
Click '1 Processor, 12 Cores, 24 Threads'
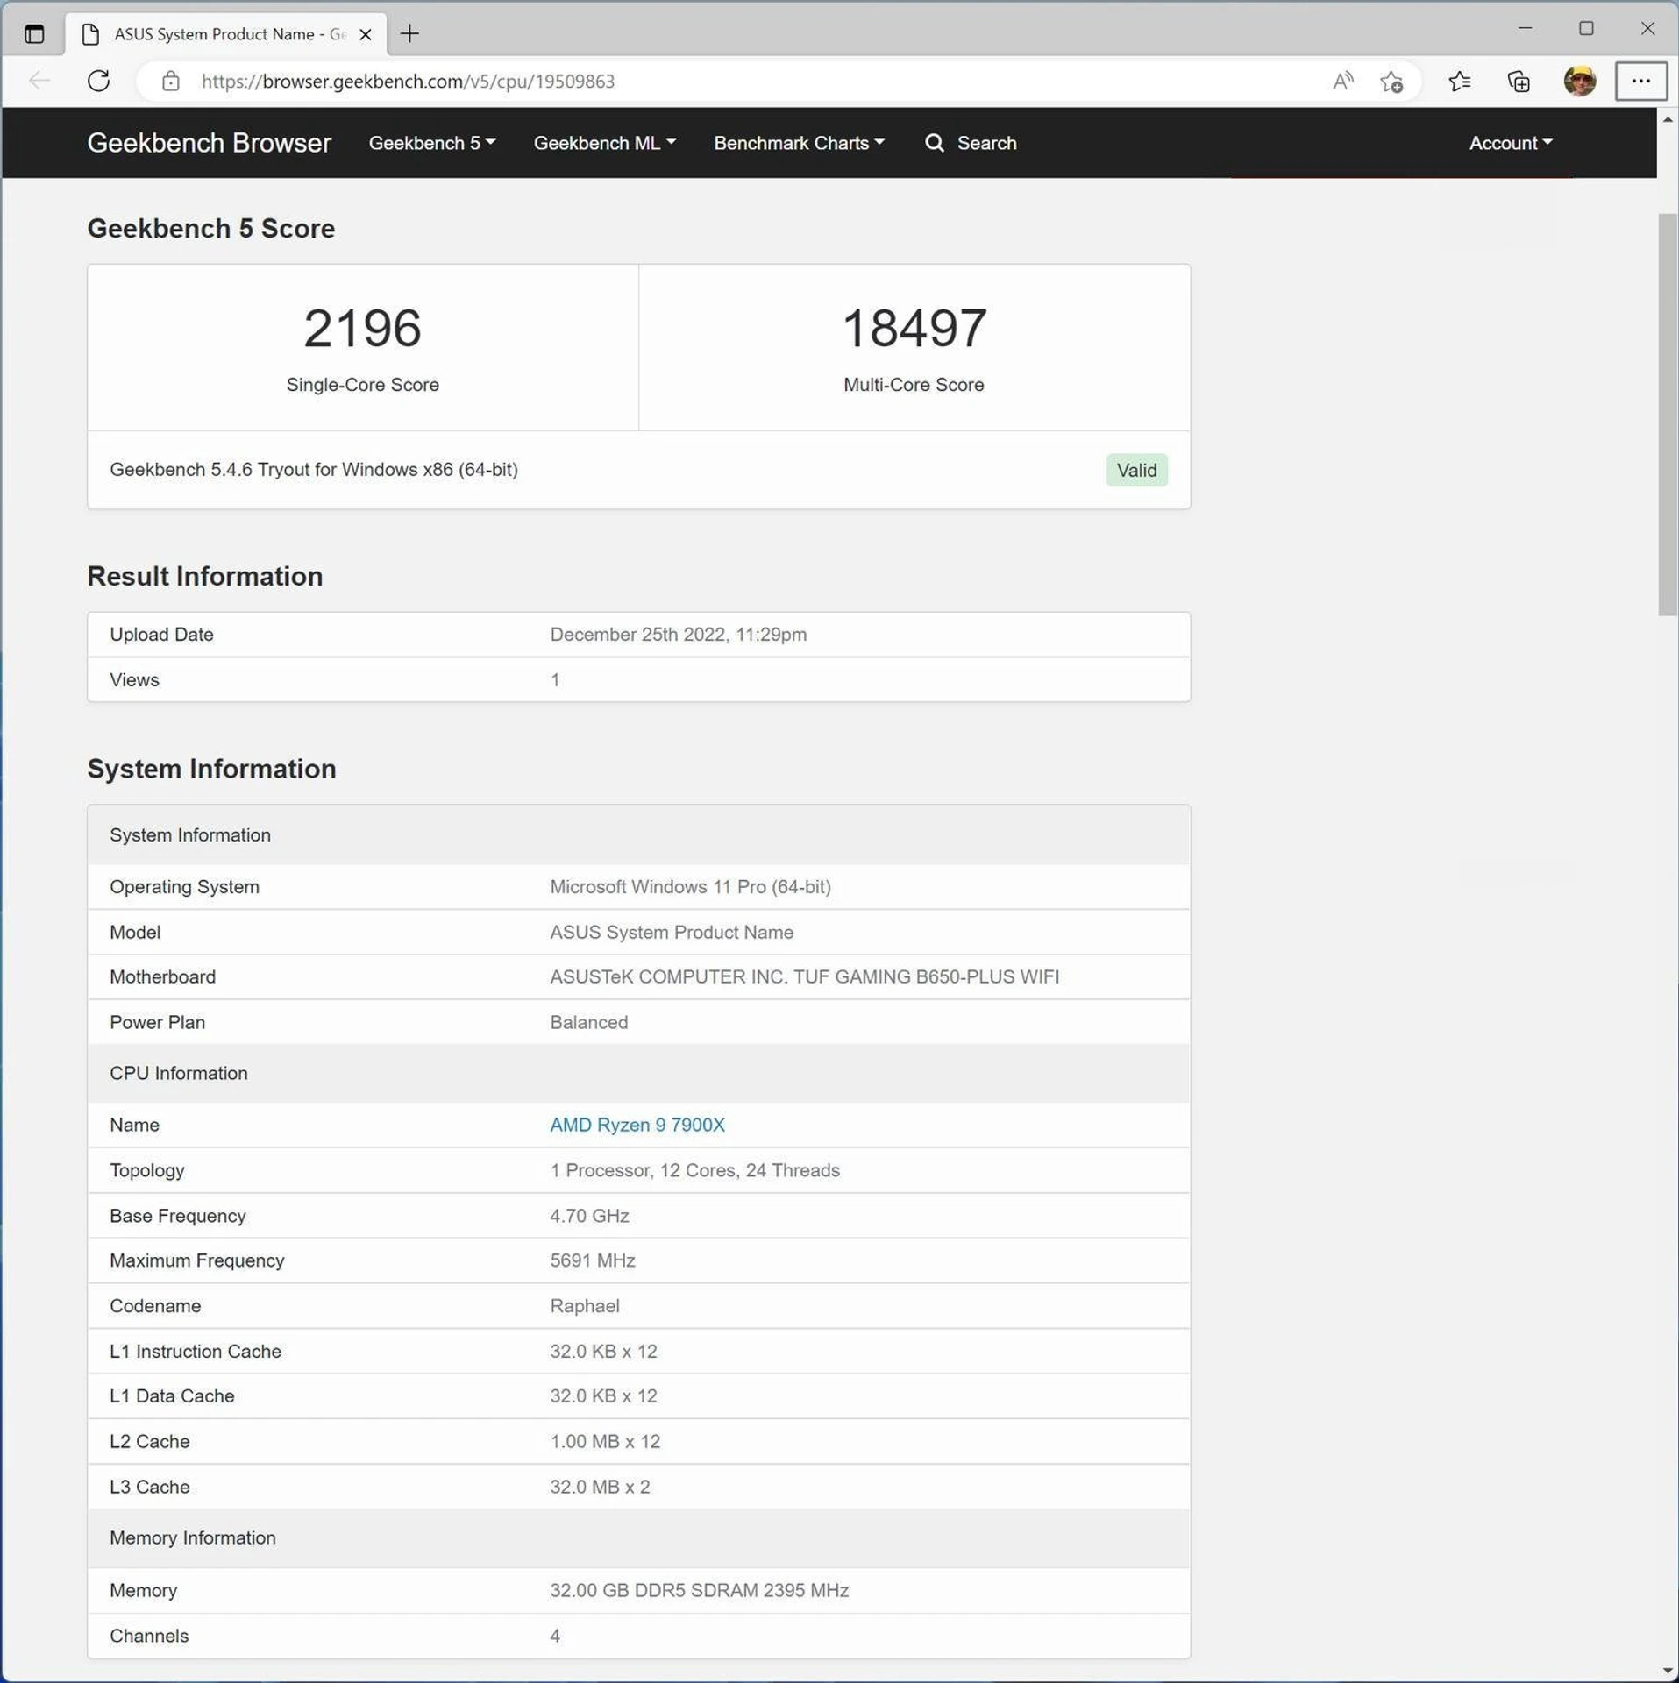click(694, 1171)
